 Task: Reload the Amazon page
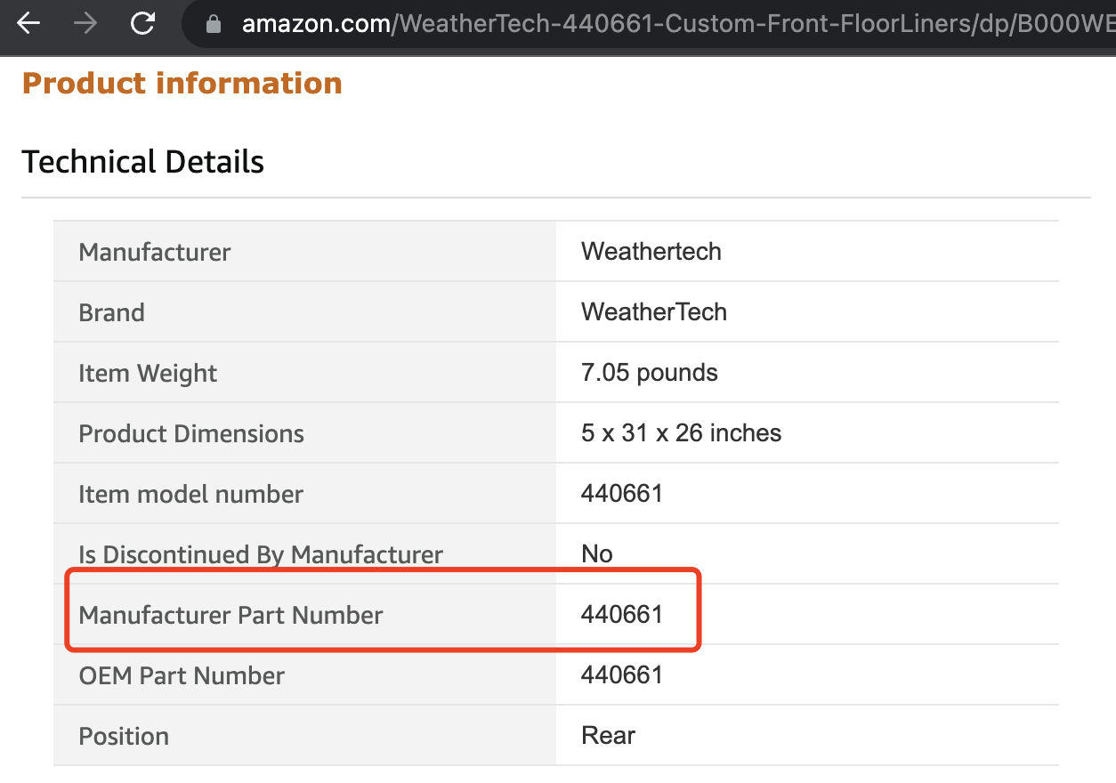click(142, 23)
